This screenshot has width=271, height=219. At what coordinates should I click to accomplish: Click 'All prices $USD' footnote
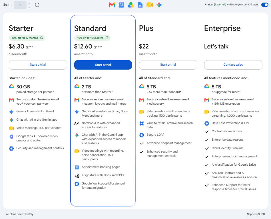point(256,214)
